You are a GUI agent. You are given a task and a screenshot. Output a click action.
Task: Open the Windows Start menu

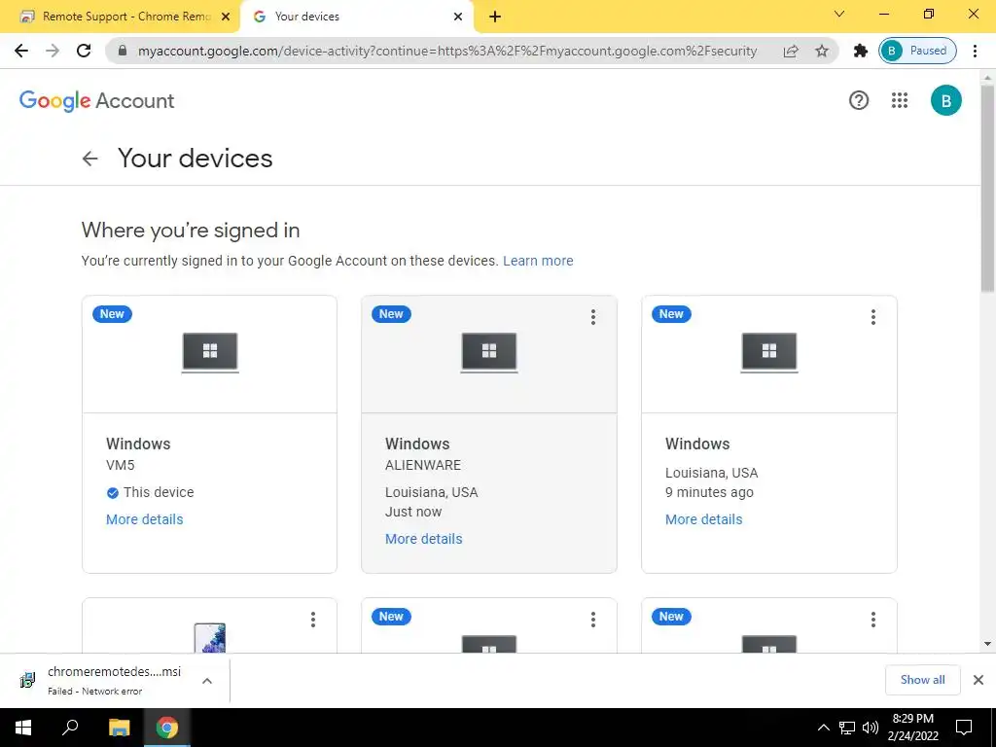pyautogui.click(x=23, y=728)
